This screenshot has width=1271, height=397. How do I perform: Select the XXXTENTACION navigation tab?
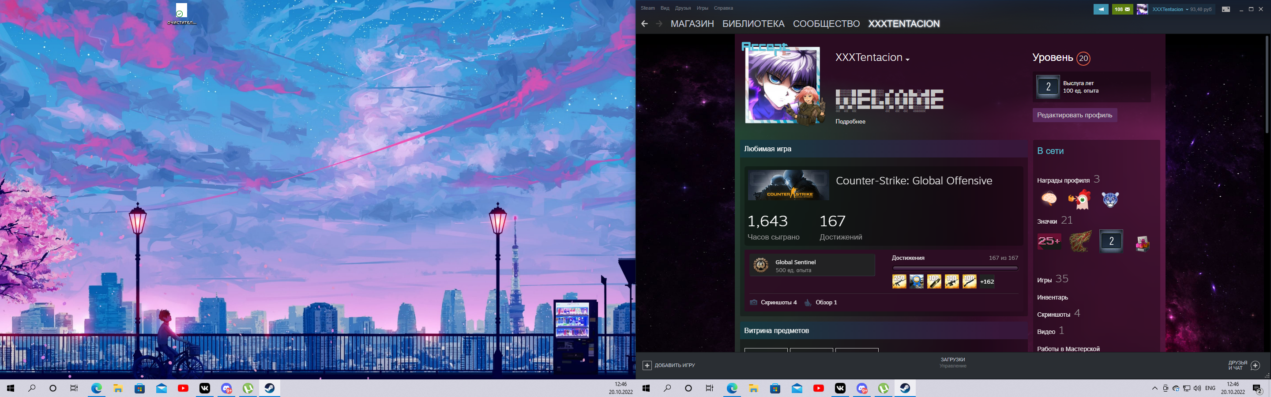(904, 24)
